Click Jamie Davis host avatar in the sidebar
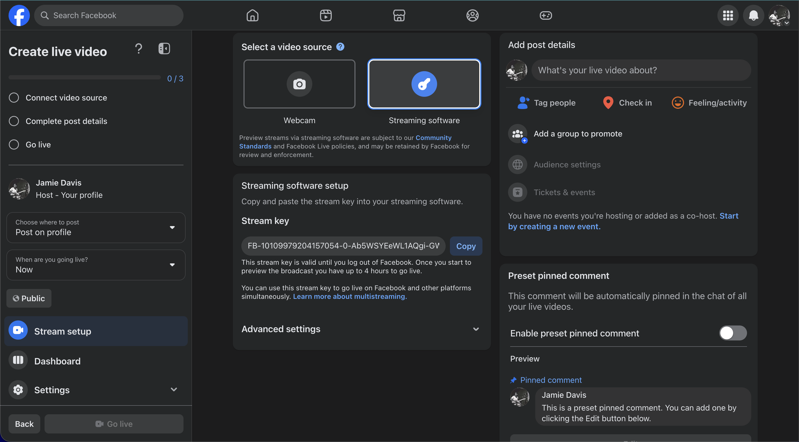Screen dimensions: 799x442 (19, 188)
